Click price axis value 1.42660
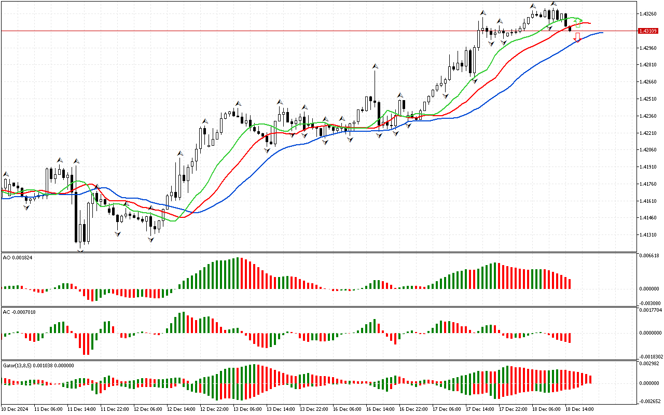The height and width of the screenshot is (415, 664). pos(648,82)
